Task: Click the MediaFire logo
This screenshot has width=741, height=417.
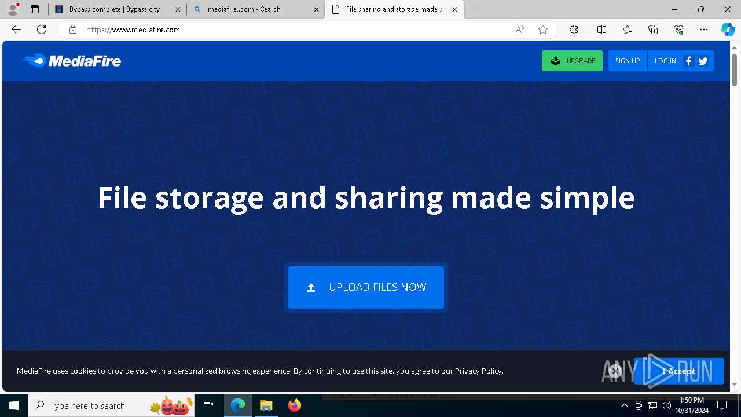Action: (71, 61)
